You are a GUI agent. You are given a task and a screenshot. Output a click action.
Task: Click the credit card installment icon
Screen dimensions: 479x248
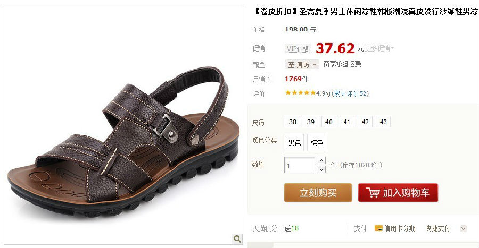(x=378, y=228)
